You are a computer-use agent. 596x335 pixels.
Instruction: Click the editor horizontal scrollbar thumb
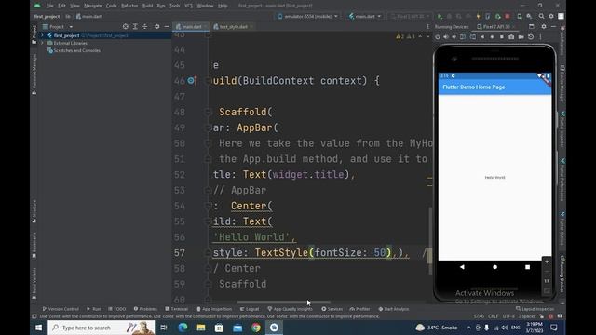tap(283, 302)
